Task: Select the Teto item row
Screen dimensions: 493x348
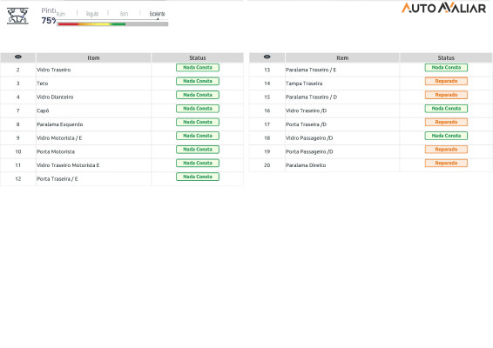Action: tap(122, 84)
